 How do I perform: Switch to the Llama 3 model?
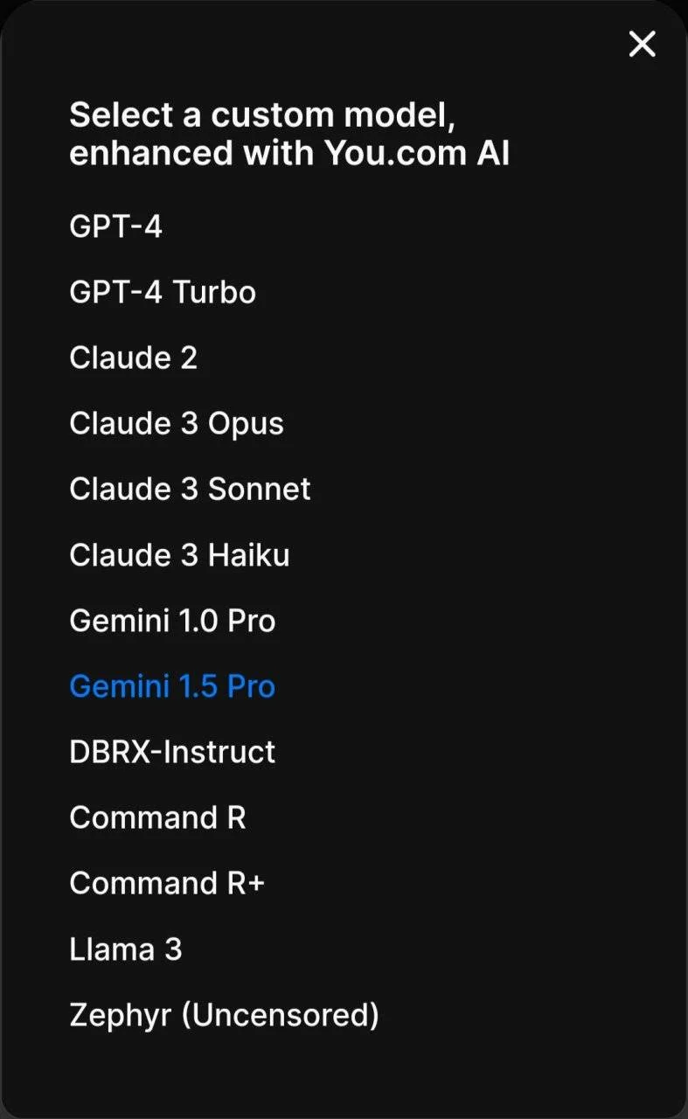126,949
